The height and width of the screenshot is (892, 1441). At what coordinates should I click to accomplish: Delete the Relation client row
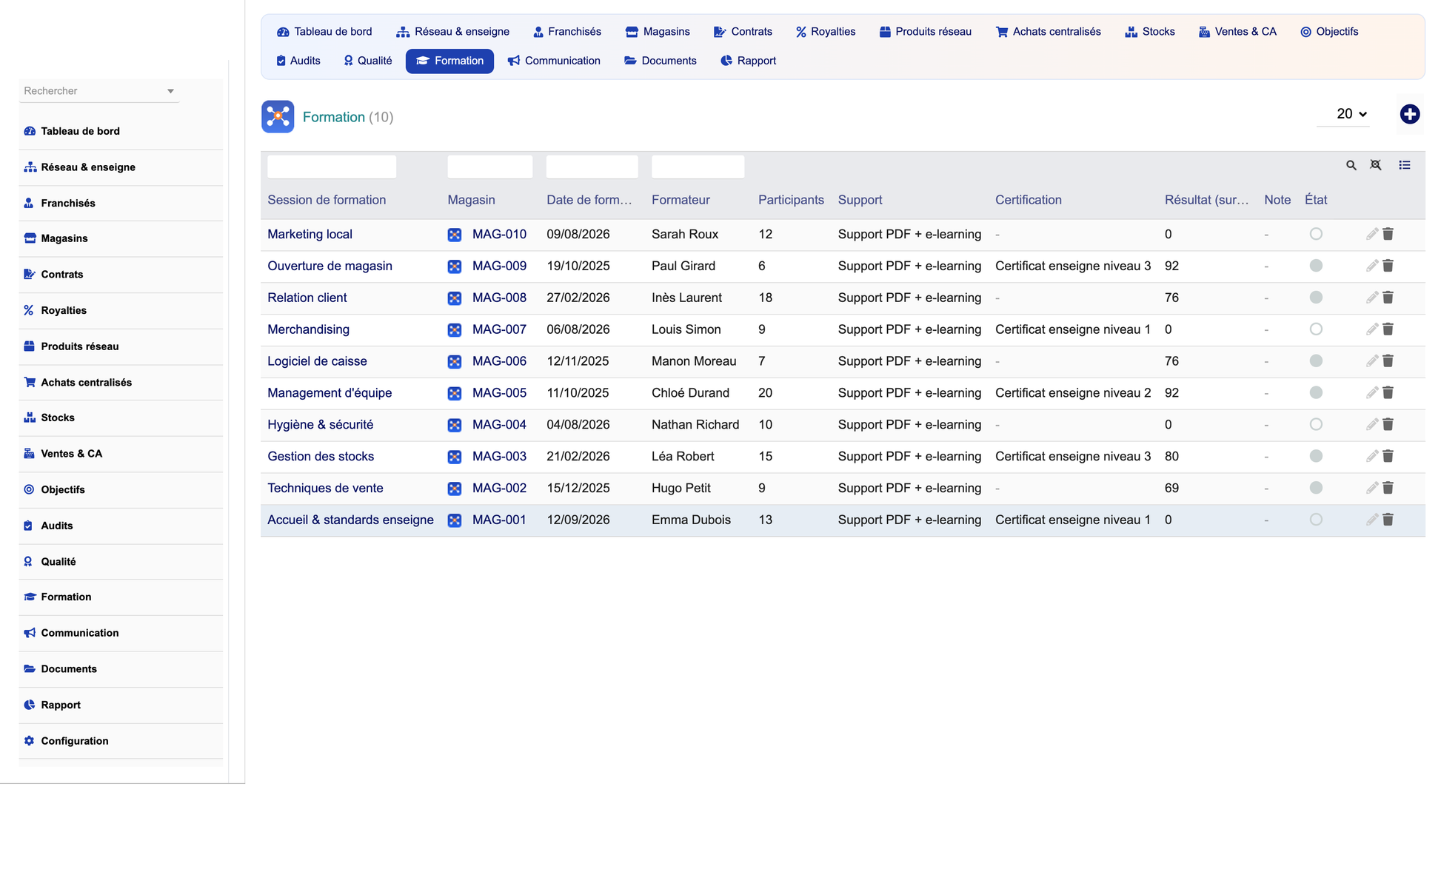pyautogui.click(x=1388, y=298)
